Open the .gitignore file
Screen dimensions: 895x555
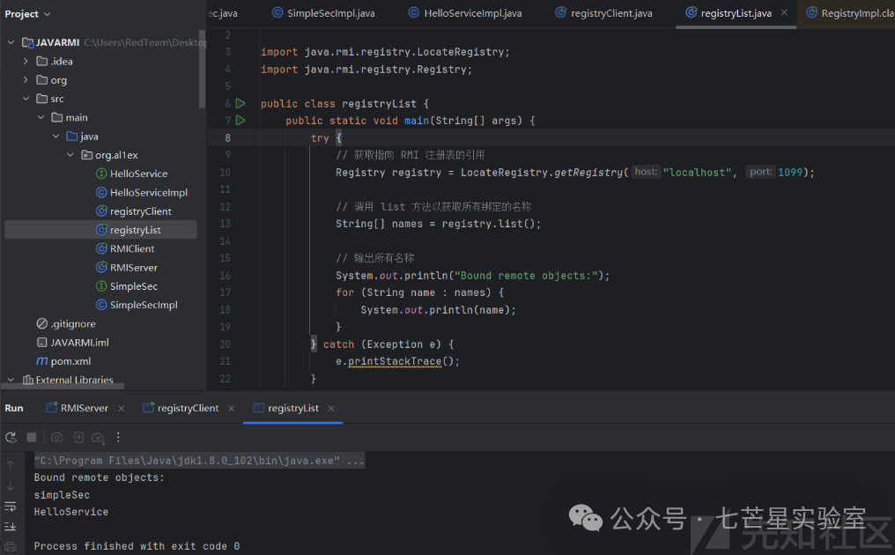72,324
